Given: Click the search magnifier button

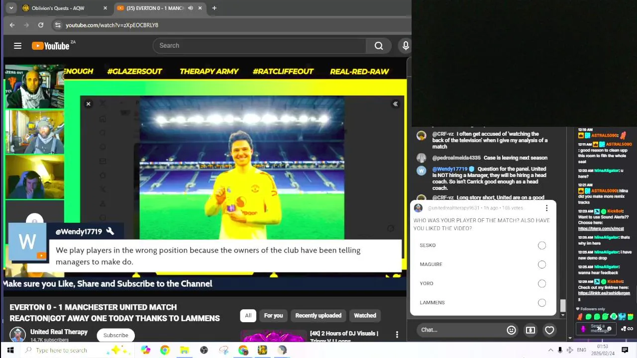Looking at the screenshot, I should 379,46.
